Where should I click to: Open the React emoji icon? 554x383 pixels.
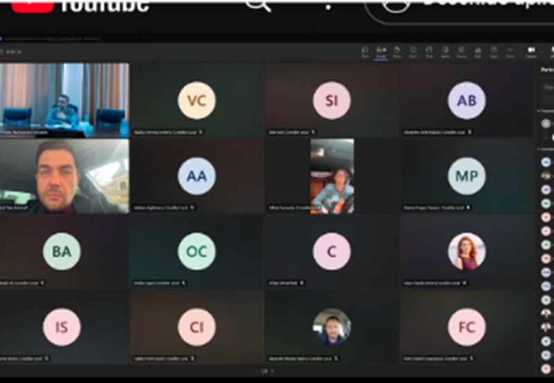point(413,52)
